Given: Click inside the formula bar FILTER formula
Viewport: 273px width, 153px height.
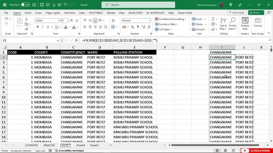Looking at the screenshot, I should 120,41.
